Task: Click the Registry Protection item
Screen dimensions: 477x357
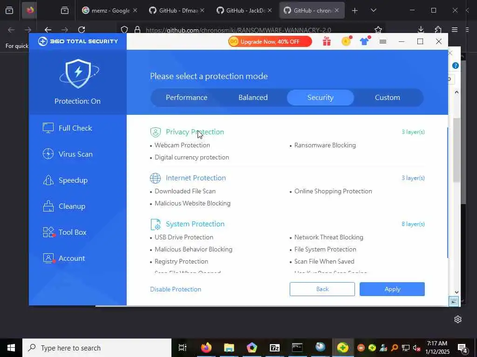Action: [181, 262]
